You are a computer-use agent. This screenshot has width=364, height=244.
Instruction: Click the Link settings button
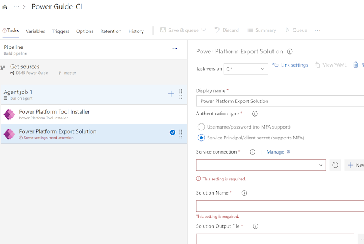point(290,65)
